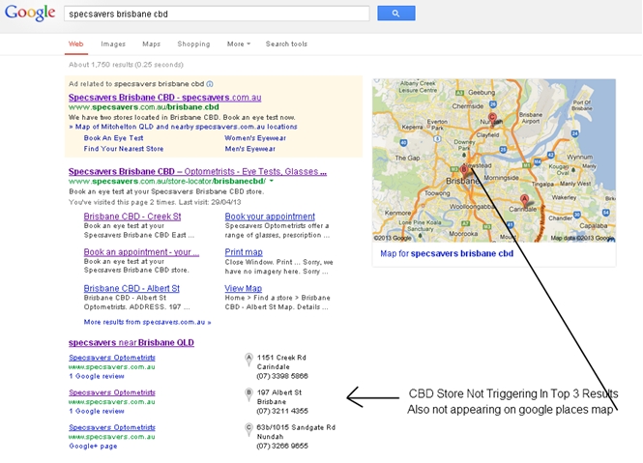The width and height of the screenshot is (643, 463).
Task: Click pin C icon beside Sandgate Rd address
Action: tap(248, 429)
